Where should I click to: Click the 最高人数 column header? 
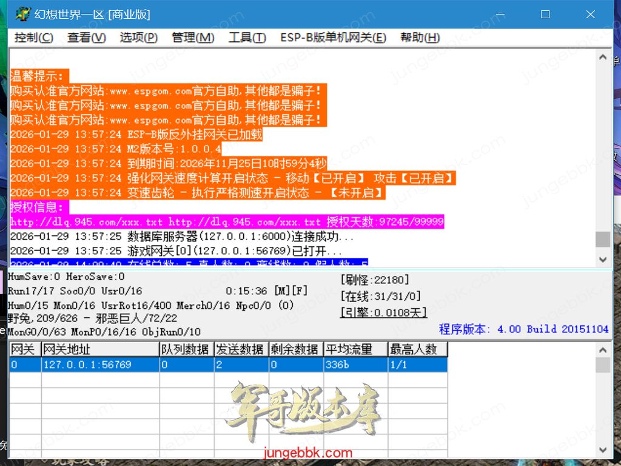(417, 349)
